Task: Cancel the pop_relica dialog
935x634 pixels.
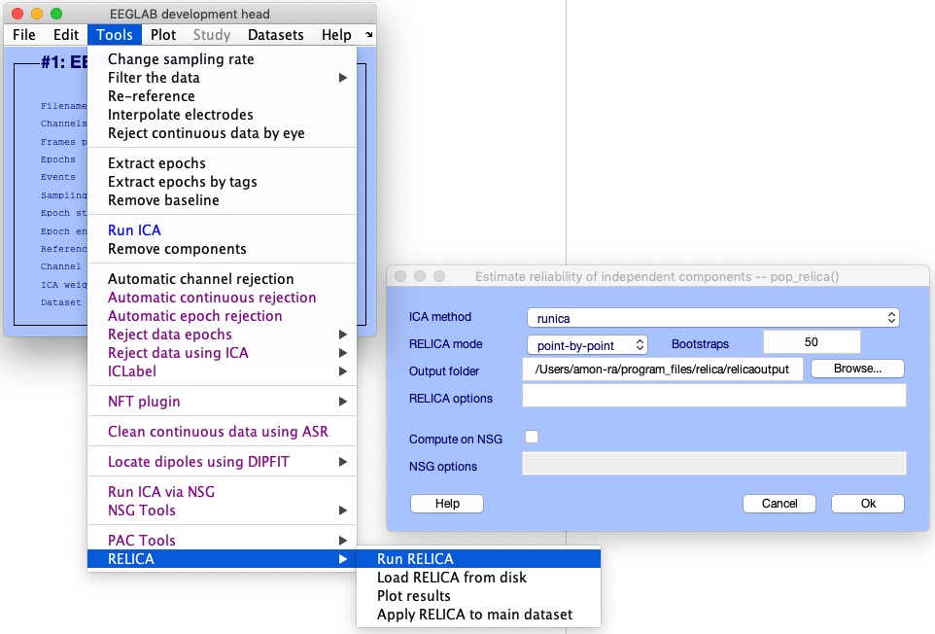Action: click(779, 503)
